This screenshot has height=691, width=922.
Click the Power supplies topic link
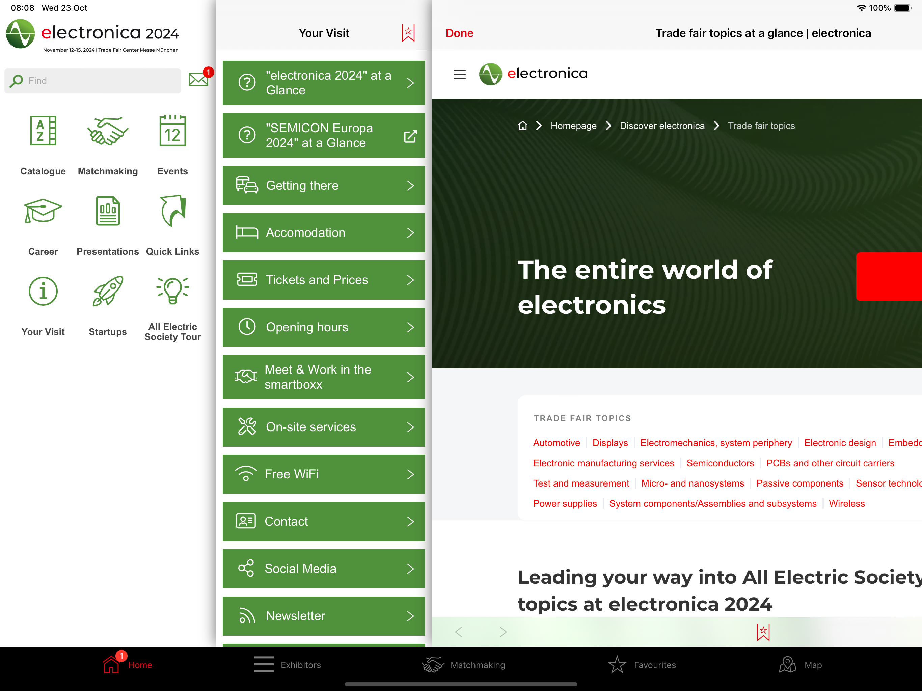[x=565, y=503]
